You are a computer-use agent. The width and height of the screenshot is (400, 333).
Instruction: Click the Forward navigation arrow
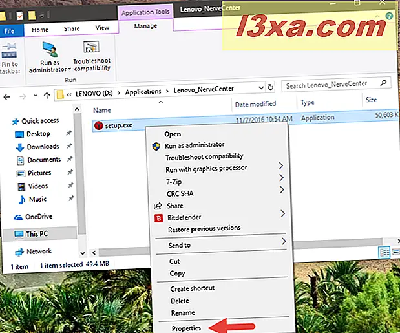pos(23,96)
